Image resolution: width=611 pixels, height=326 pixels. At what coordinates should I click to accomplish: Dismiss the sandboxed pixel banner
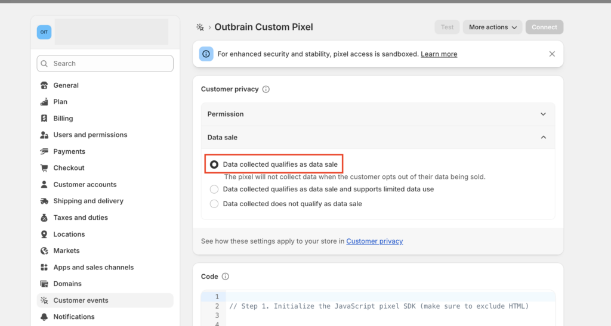[552, 54]
